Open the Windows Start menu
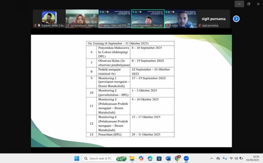Image resolution: width=263 pixels, height=163 pixels. [77, 158]
